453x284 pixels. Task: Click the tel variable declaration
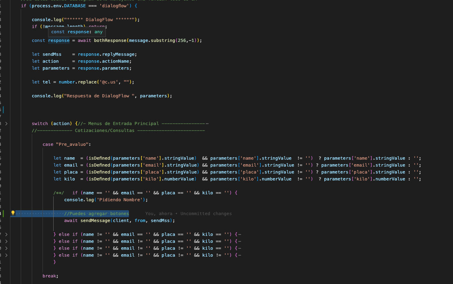coord(47,82)
